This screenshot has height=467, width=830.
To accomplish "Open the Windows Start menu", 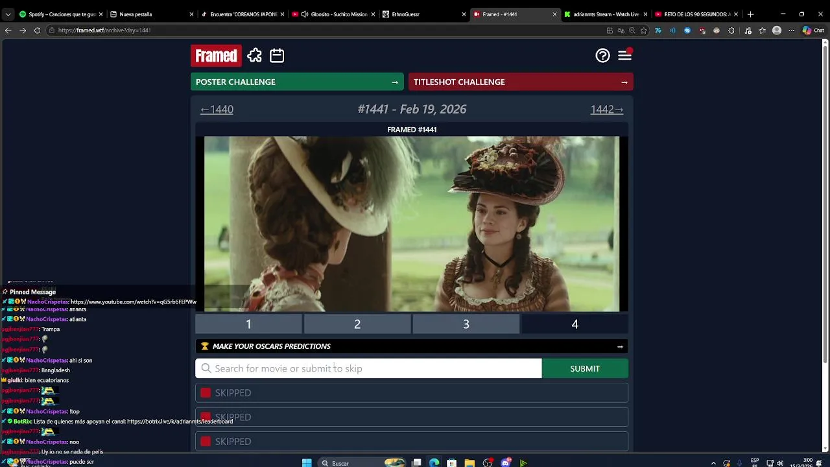I will [307, 463].
